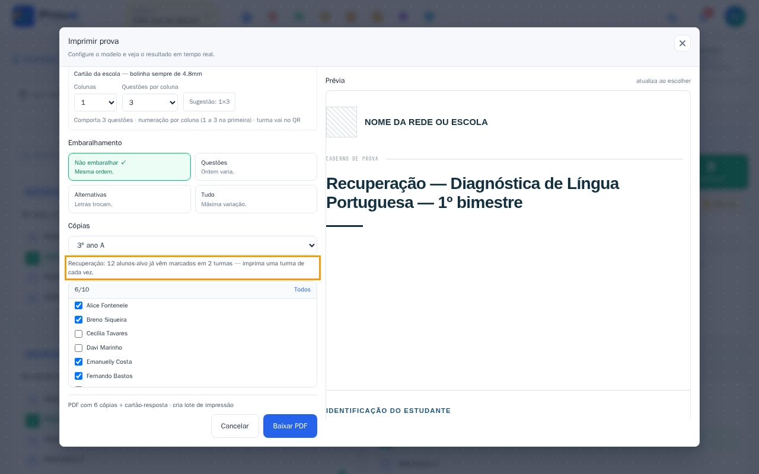Click the Cópias section label
This screenshot has height=474, width=759.
click(x=79, y=226)
